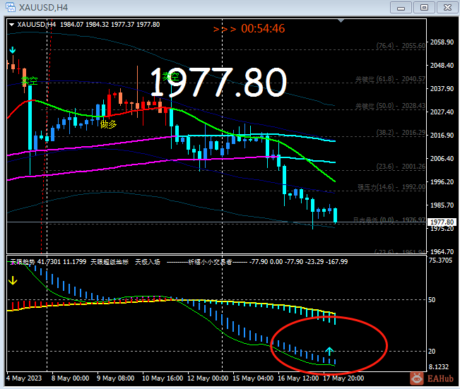The height and width of the screenshot is (389, 460).
Task: Click the 4 May 2023 date label
Action: tap(24, 378)
